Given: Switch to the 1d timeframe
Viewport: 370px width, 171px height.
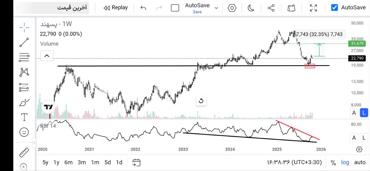Looking at the screenshot, I should pos(119,162).
